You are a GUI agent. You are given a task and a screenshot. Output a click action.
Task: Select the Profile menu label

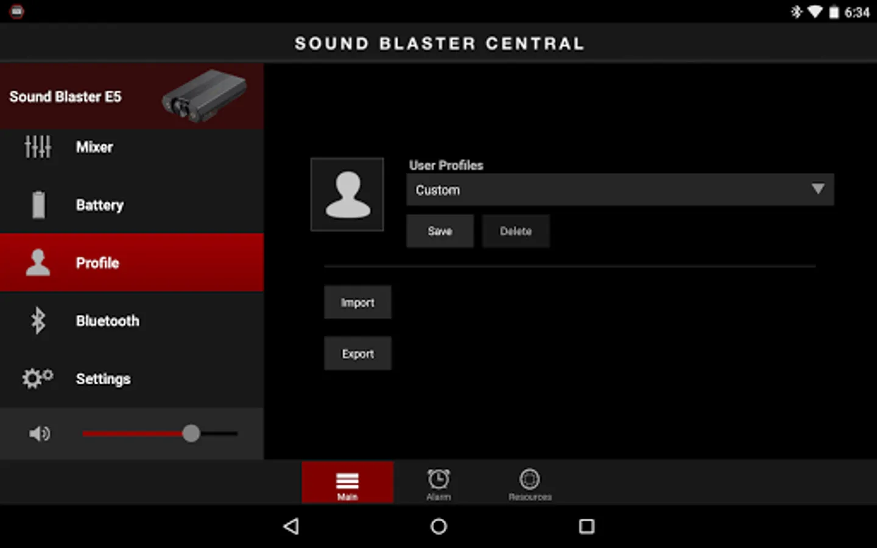point(97,262)
